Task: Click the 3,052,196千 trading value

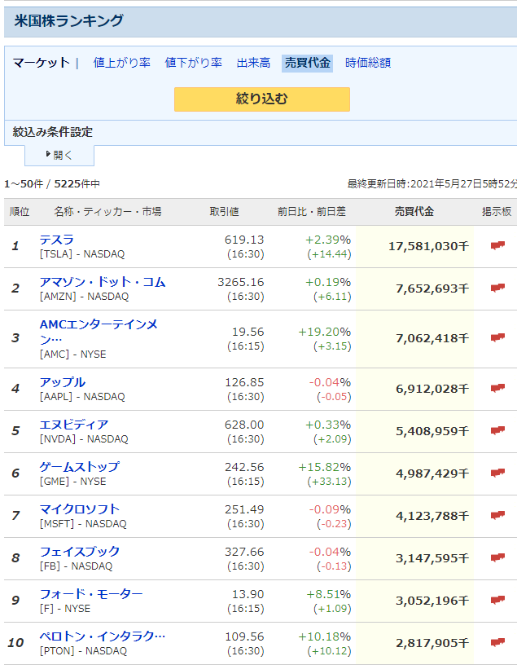Action: click(432, 601)
